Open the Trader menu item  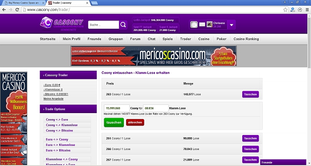point(185,39)
